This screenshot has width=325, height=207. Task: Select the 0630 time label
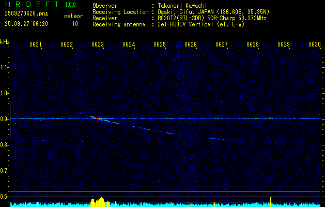point(315,45)
